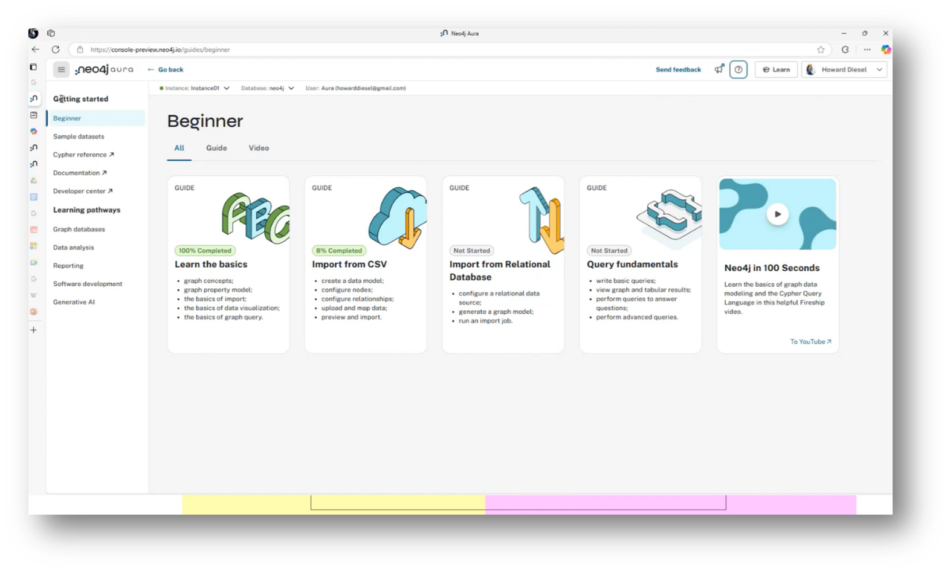Click the cloud download illustration on Import from CSV

398,217
